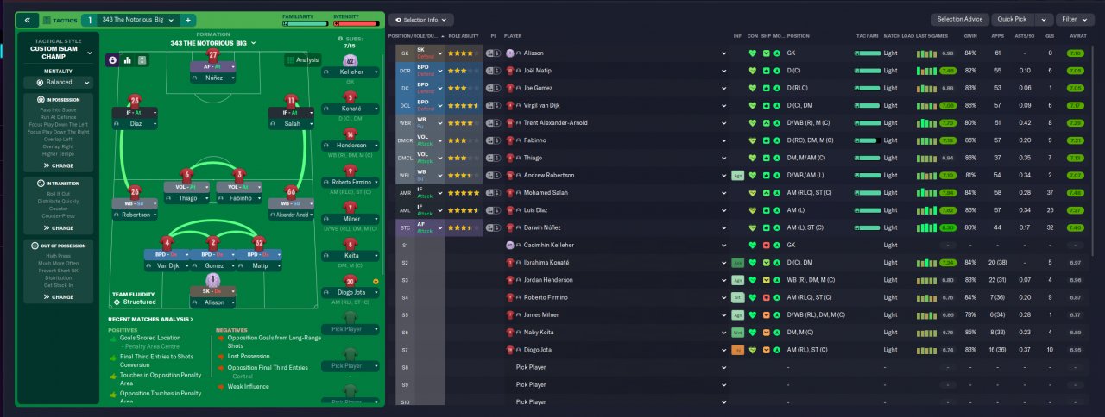1105x417 pixels.
Task: Select the player-face pitch view icon
Action: tap(112, 60)
